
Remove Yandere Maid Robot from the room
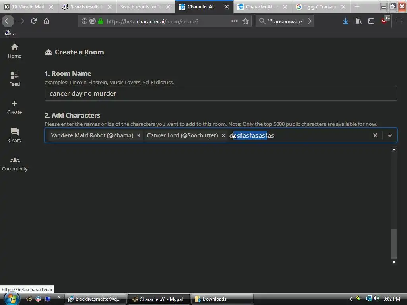click(139, 135)
